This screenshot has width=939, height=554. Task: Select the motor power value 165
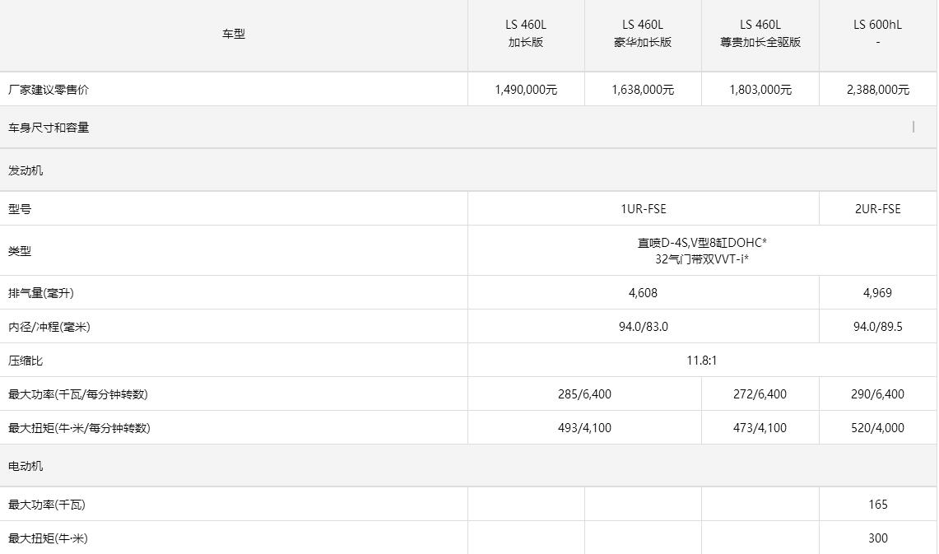click(877, 505)
